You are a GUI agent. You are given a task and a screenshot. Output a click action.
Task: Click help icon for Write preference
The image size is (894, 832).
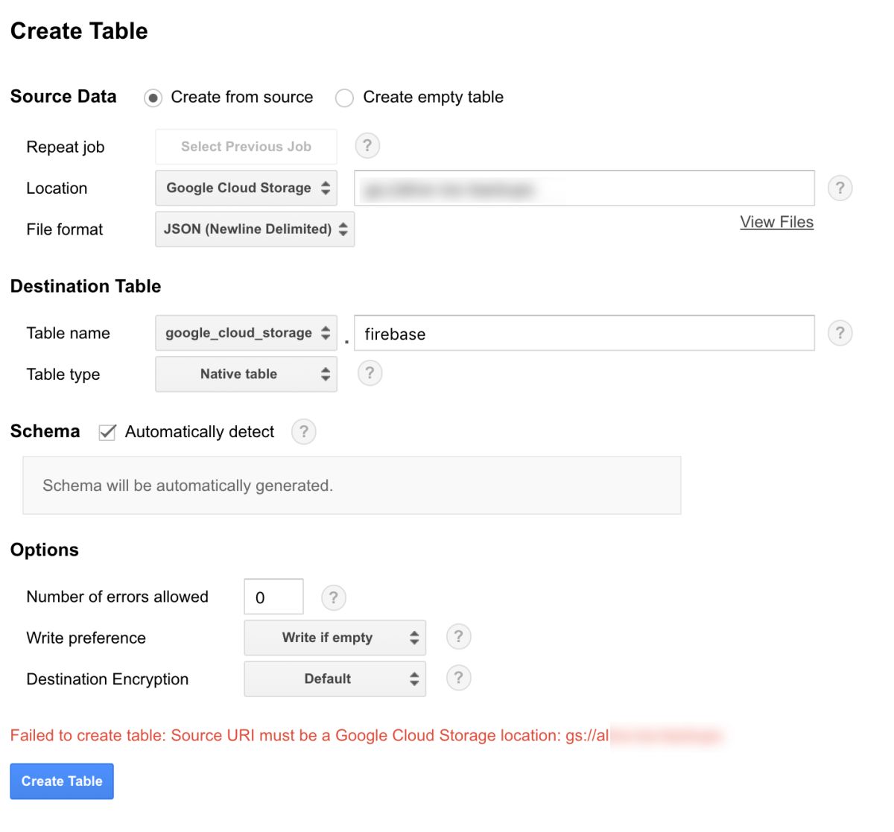click(x=458, y=637)
